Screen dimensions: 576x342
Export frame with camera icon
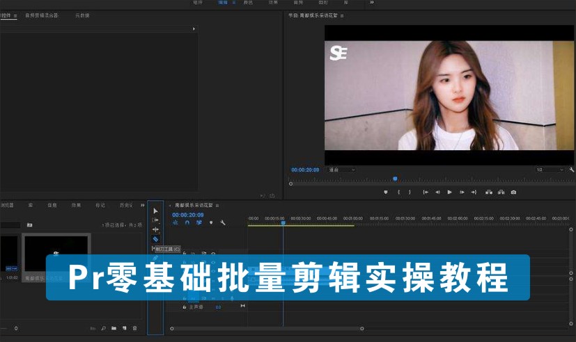(x=513, y=192)
